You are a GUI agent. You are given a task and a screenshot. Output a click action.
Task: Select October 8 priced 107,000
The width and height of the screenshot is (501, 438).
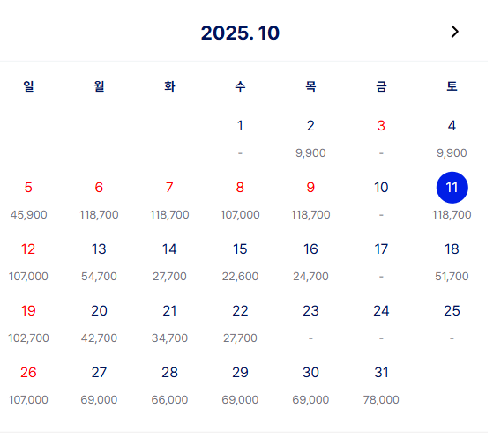tap(240, 200)
